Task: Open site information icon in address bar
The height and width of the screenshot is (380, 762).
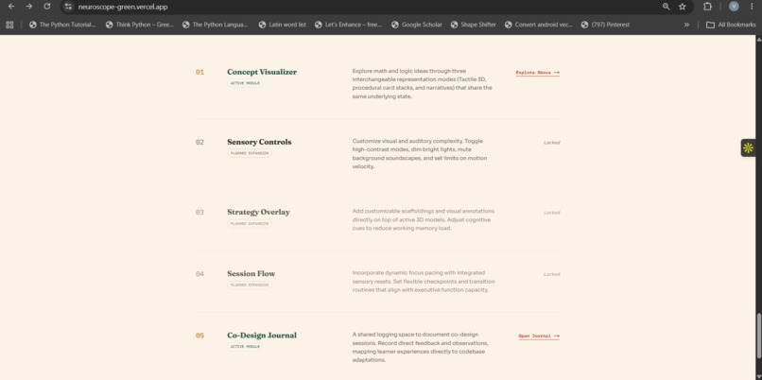Action: pos(68,7)
